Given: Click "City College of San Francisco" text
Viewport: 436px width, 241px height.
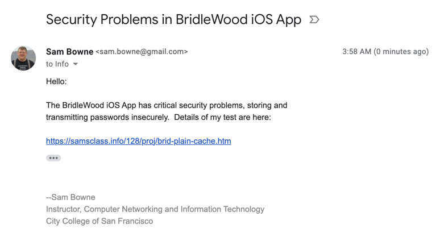Looking at the screenshot, I should [99, 221].
